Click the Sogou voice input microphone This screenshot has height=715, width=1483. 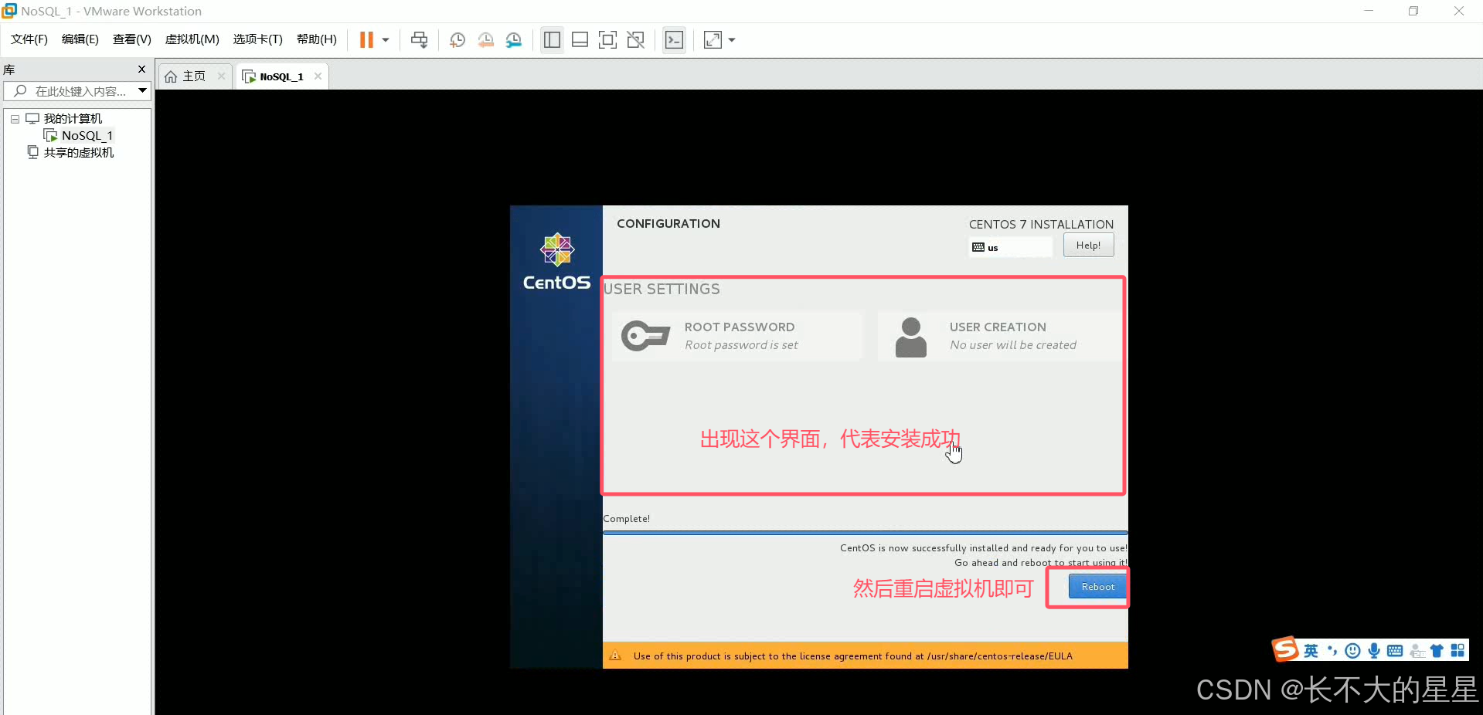pyautogui.click(x=1373, y=651)
